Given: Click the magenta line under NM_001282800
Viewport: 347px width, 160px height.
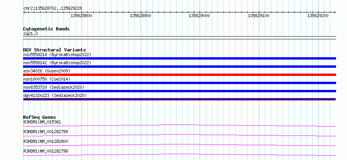Looking at the screenshot, I should (179, 145).
